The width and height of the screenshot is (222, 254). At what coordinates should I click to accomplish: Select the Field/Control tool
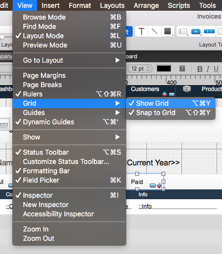coord(183,31)
